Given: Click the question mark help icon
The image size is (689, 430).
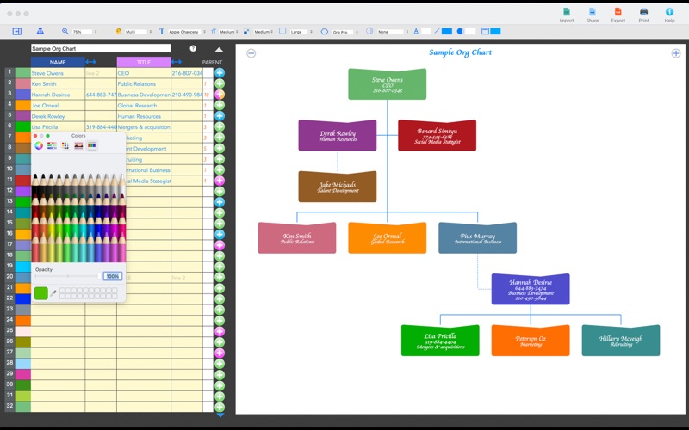Looking at the screenshot, I should [193, 49].
